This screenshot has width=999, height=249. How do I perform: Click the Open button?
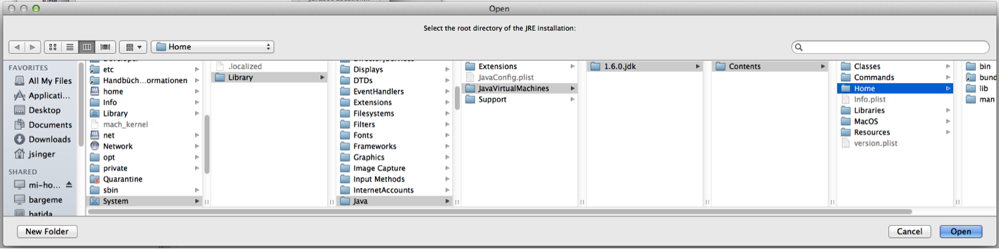point(960,232)
